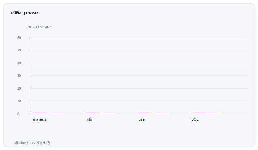Select the yellow material bar
Image resolution: width=258 pixels, height=150 pixels.
pyautogui.click(x=55, y=114)
